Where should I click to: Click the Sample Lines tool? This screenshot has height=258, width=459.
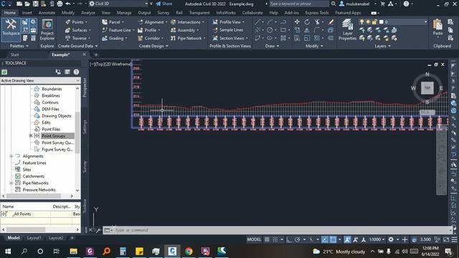(x=228, y=30)
